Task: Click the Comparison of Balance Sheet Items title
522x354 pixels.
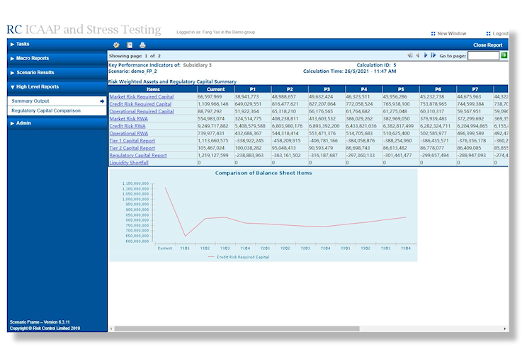Action: tap(263, 173)
